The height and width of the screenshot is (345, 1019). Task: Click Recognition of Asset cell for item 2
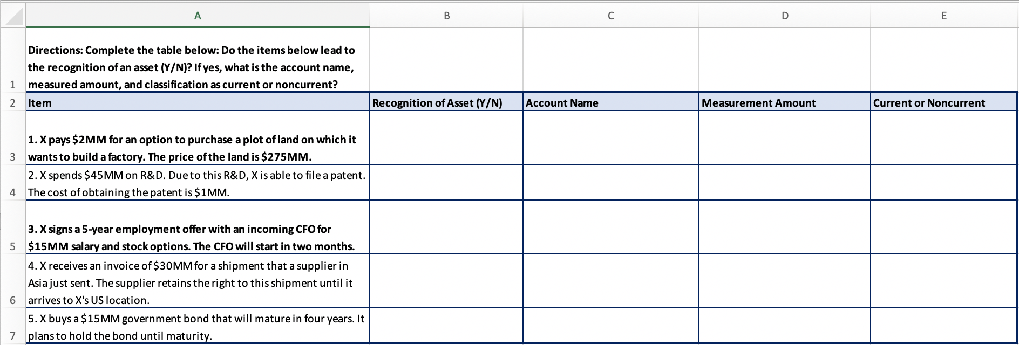pos(446,182)
